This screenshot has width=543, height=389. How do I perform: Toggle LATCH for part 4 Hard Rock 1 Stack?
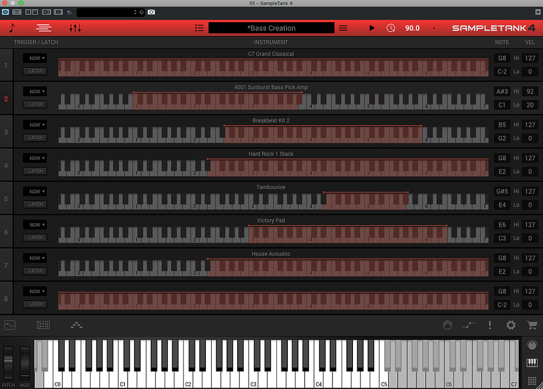tap(35, 171)
